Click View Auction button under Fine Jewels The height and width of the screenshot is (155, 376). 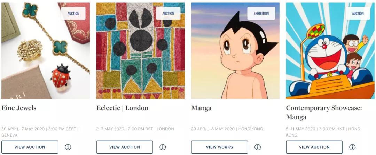(x=30, y=147)
